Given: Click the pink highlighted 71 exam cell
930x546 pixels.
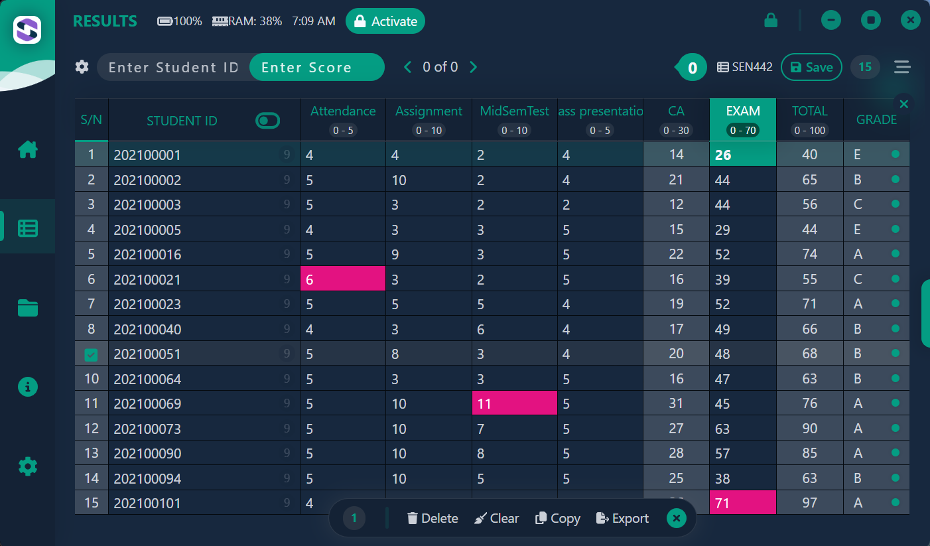Looking at the screenshot, I should (x=742, y=503).
